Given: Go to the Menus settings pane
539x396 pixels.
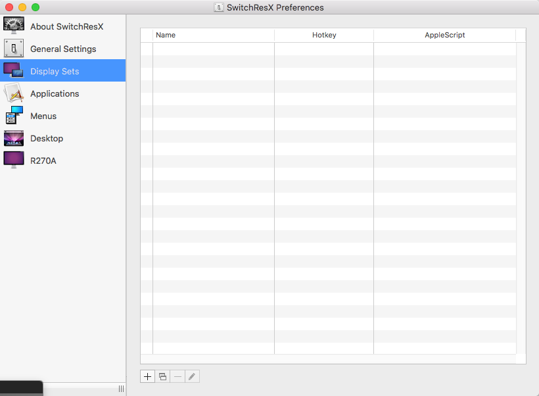Looking at the screenshot, I should tap(63, 116).
